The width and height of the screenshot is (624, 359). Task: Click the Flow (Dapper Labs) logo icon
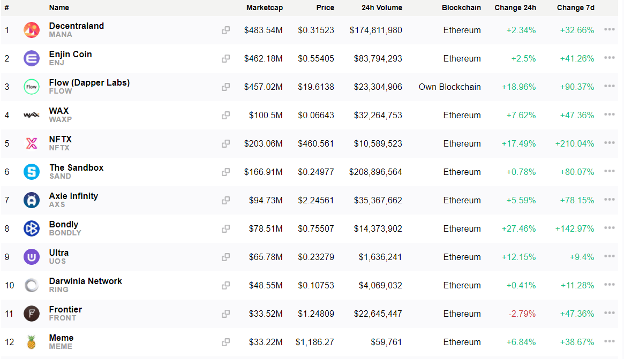point(32,87)
